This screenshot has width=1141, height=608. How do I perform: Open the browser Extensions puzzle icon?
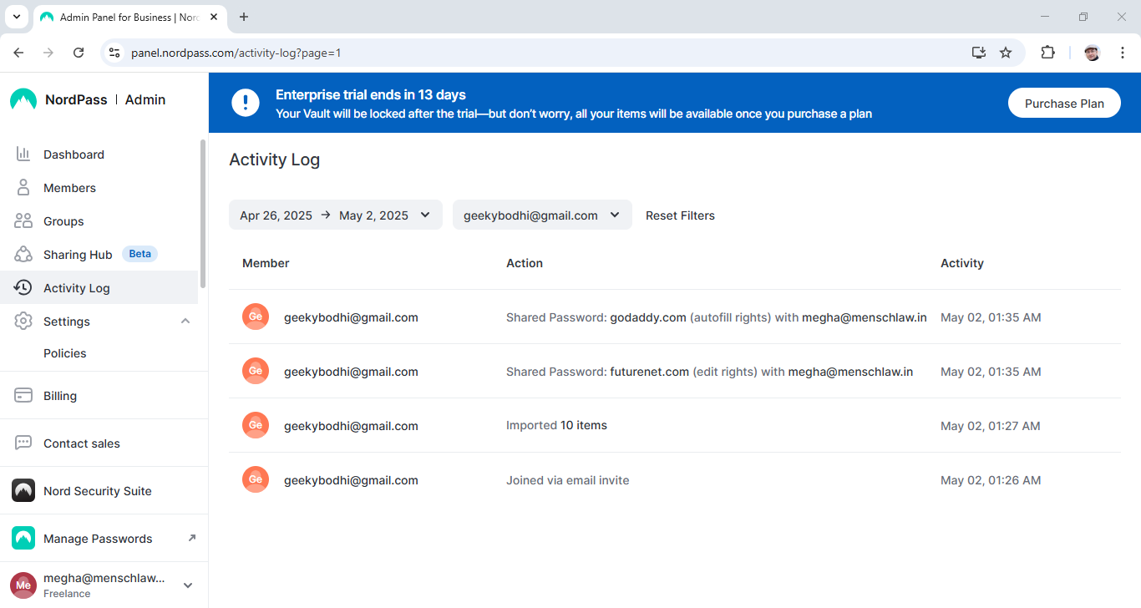coord(1047,53)
